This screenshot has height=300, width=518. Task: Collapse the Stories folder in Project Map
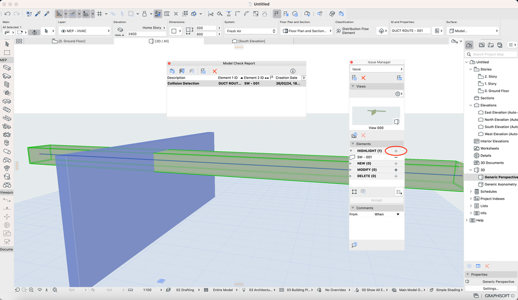[471, 69]
